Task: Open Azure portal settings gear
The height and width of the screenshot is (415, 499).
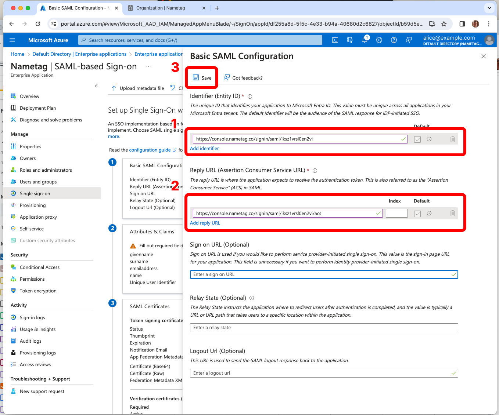Action: [379, 40]
